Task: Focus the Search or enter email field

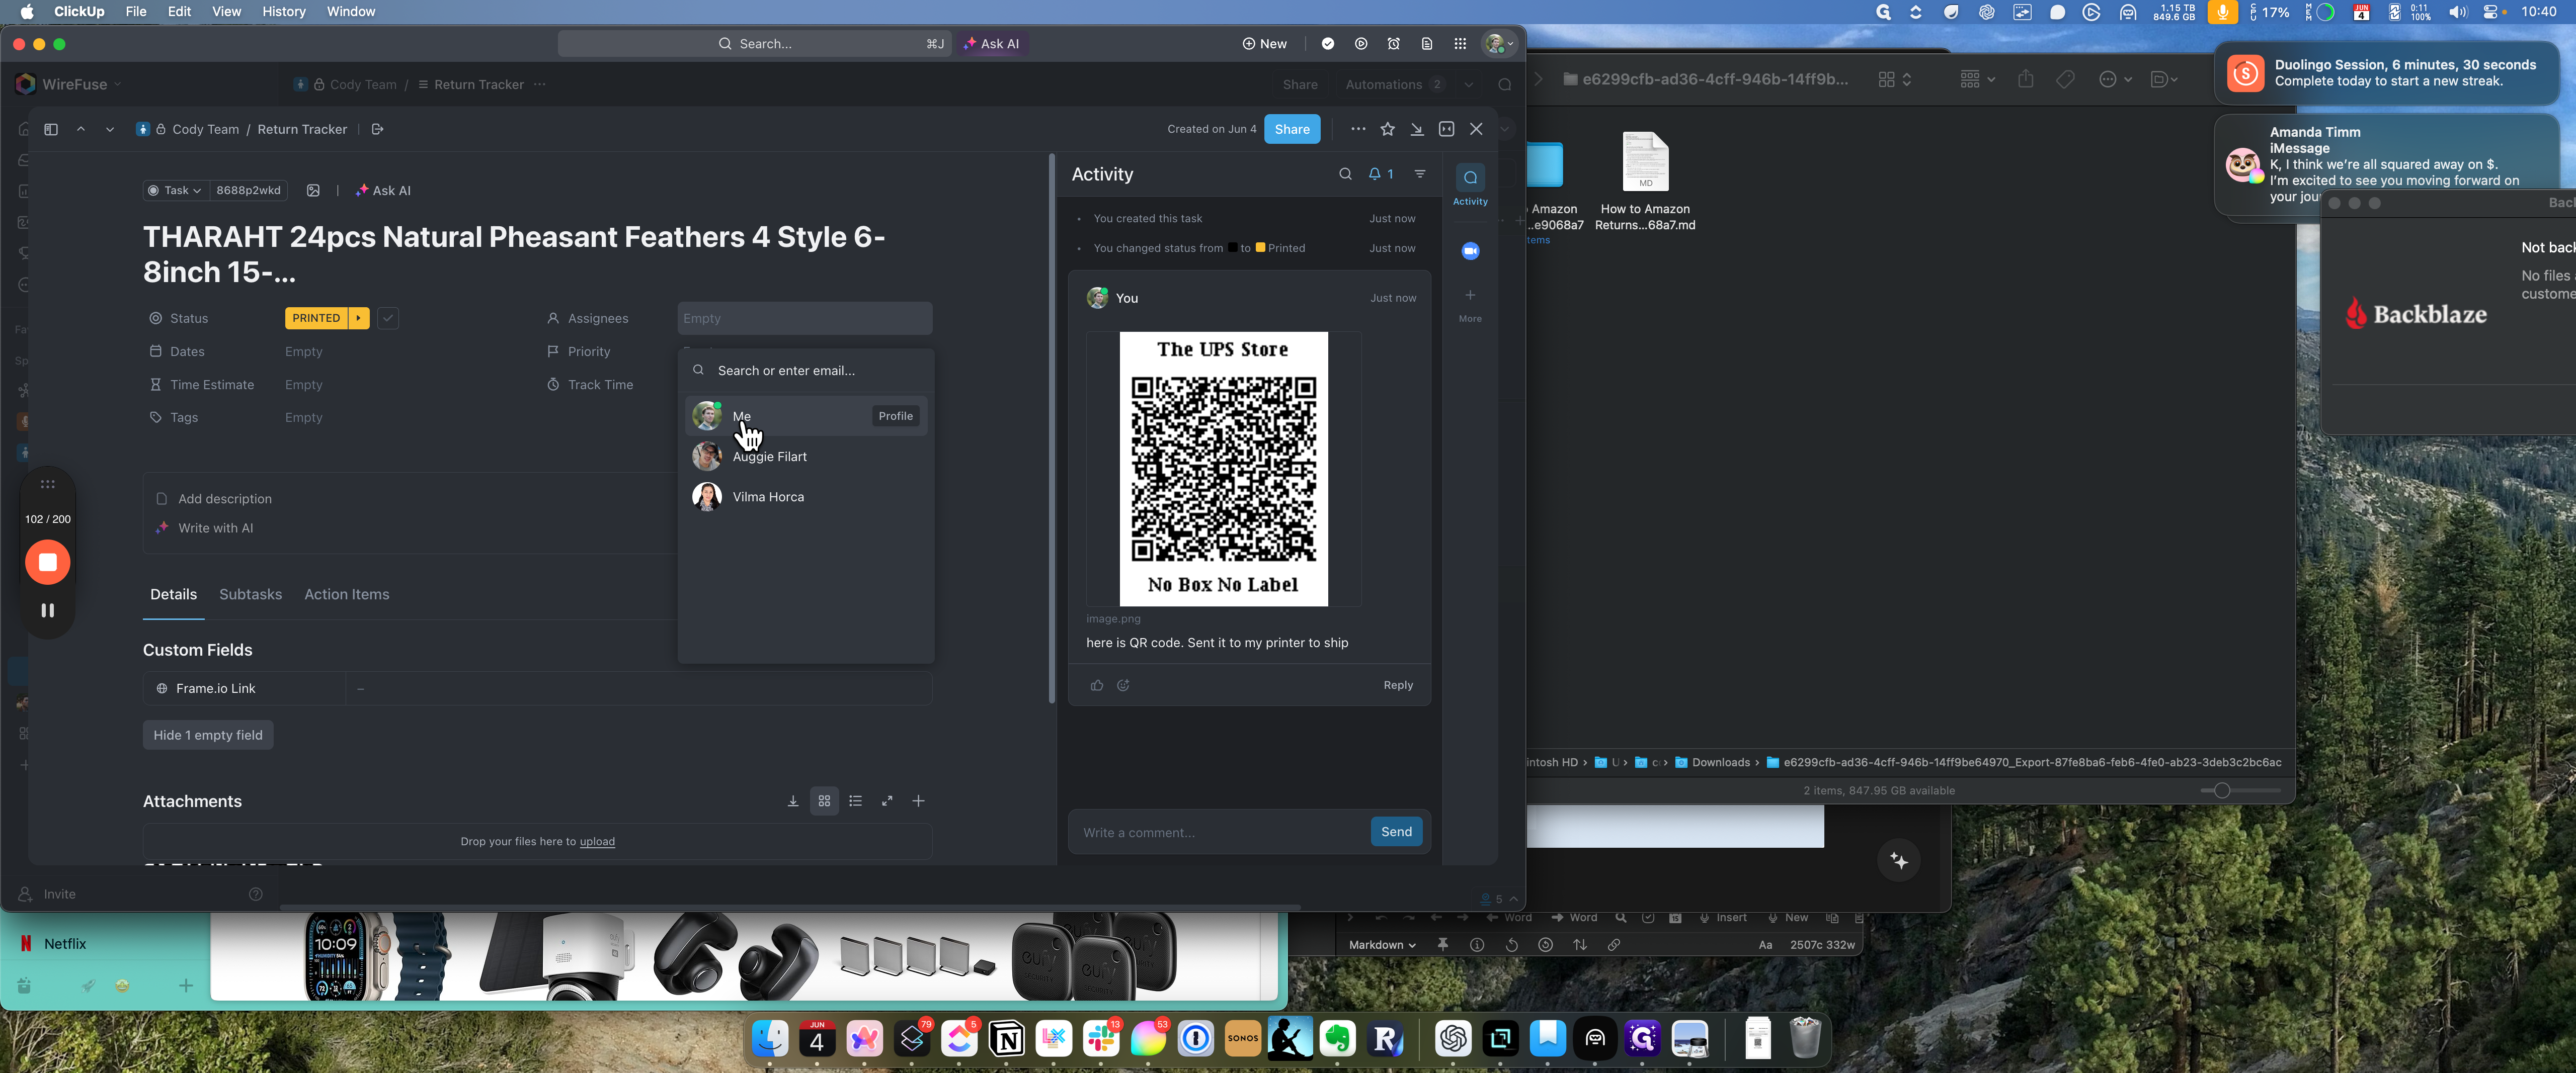Action: tap(806, 371)
